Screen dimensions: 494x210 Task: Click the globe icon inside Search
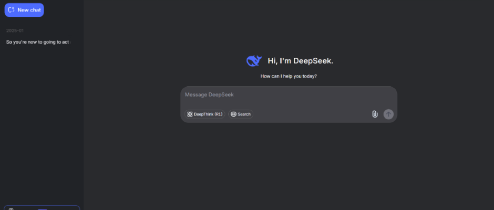(233, 114)
